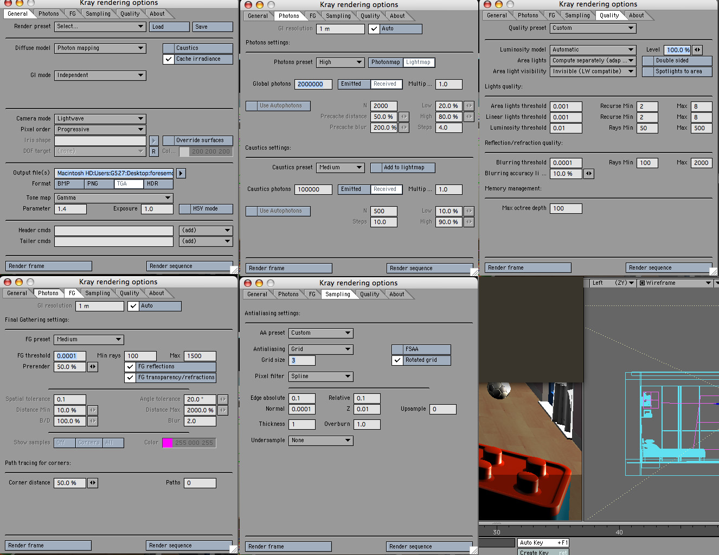
Task: Open the Quality tab in the General-settings window
Action: pyautogui.click(x=130, y=14)
